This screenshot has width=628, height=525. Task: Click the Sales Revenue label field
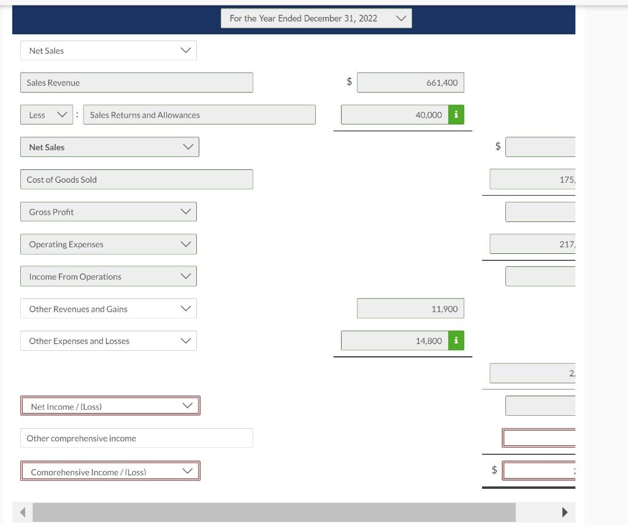137,83
